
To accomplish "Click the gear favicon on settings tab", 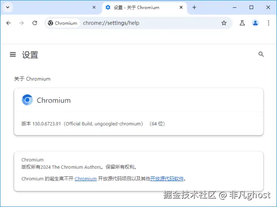I will pos(108,7).
